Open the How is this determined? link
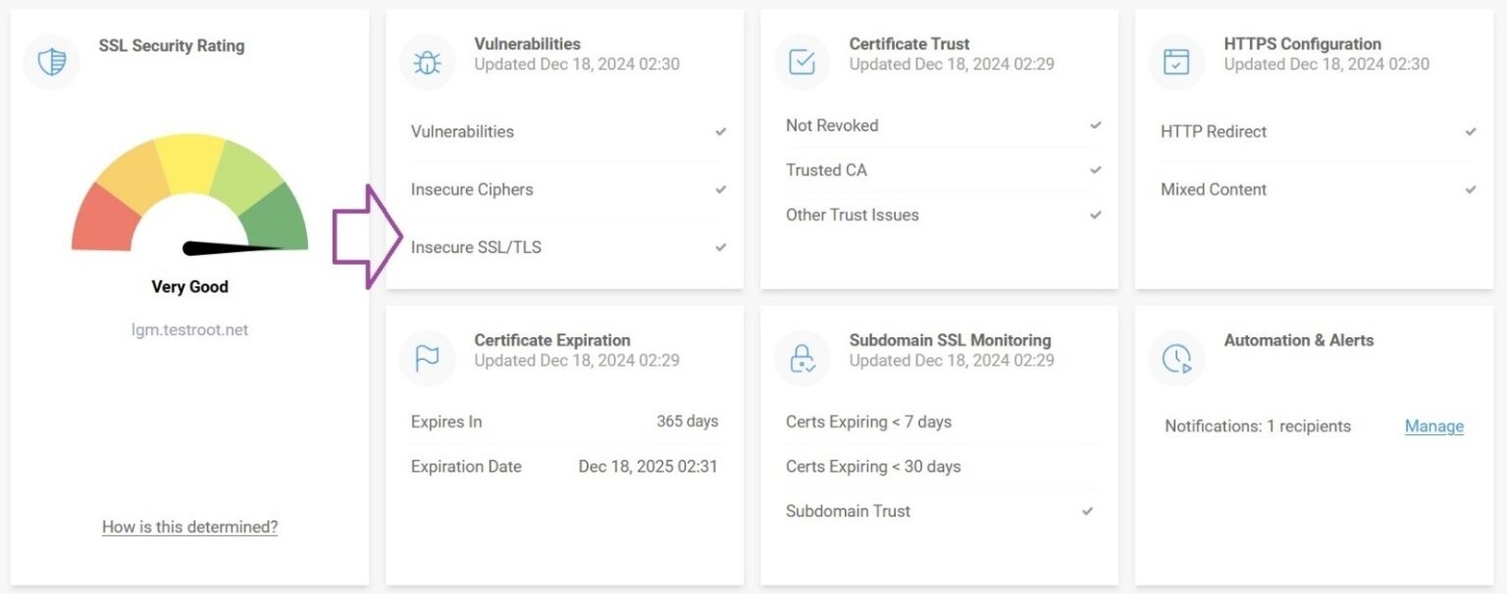Screen dimensions: 1507x594 (189, 526)
